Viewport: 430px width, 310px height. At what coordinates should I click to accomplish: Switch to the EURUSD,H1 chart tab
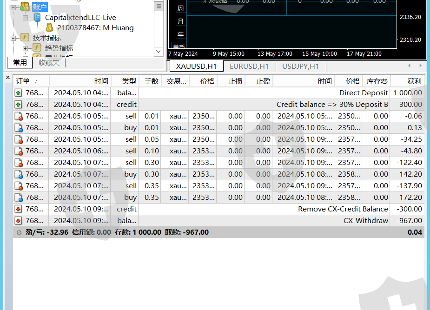point(249,66)
